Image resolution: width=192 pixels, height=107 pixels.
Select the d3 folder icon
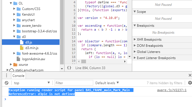(19, 37)
